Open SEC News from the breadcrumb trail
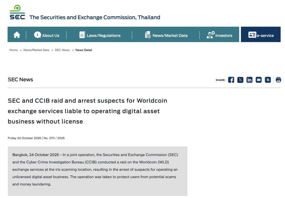 click(62, 50)
